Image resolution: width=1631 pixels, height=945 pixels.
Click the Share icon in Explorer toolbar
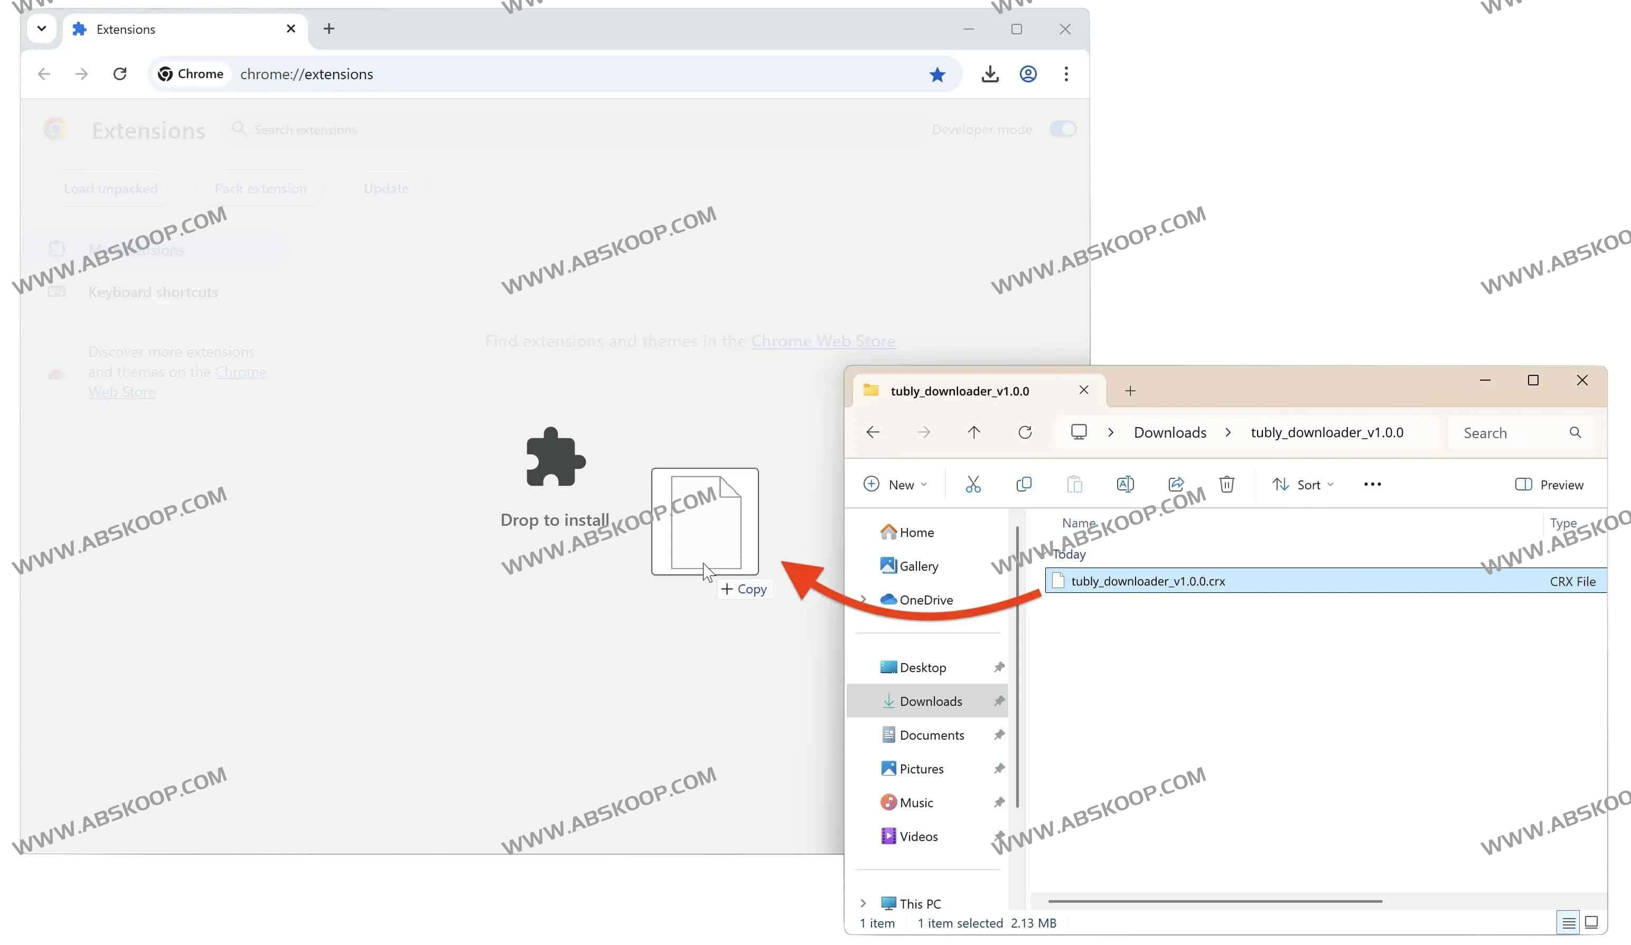click(1176, 485)
